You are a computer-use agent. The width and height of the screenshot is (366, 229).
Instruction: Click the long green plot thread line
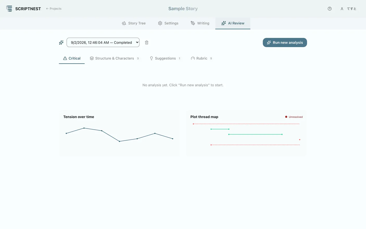(x=255, y=134)
